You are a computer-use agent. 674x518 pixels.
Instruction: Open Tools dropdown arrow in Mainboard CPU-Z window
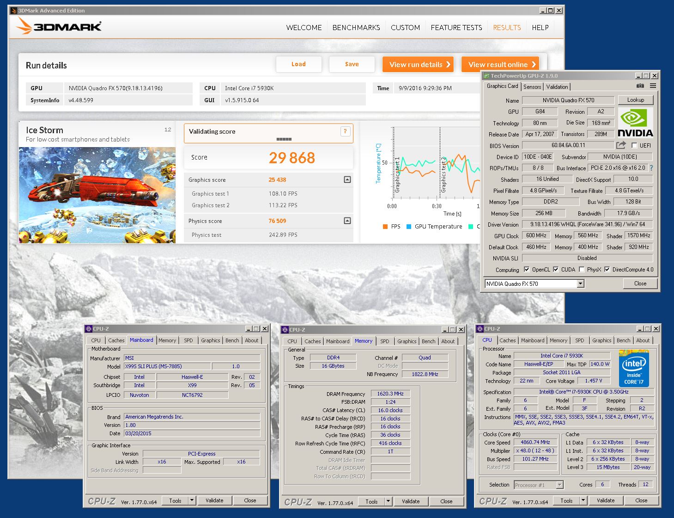click(x=192, y=500)
